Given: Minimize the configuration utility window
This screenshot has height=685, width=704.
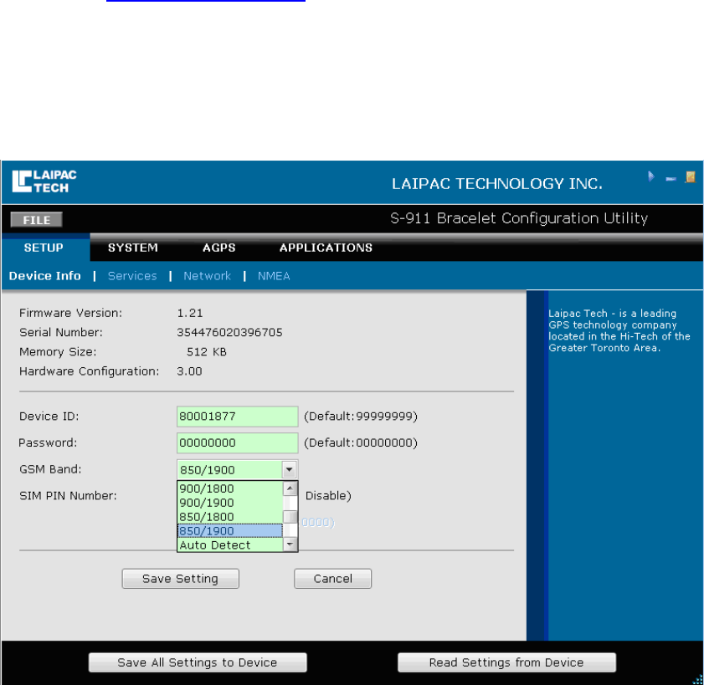Looking at the screenshot, I should [x=671, y=179].
